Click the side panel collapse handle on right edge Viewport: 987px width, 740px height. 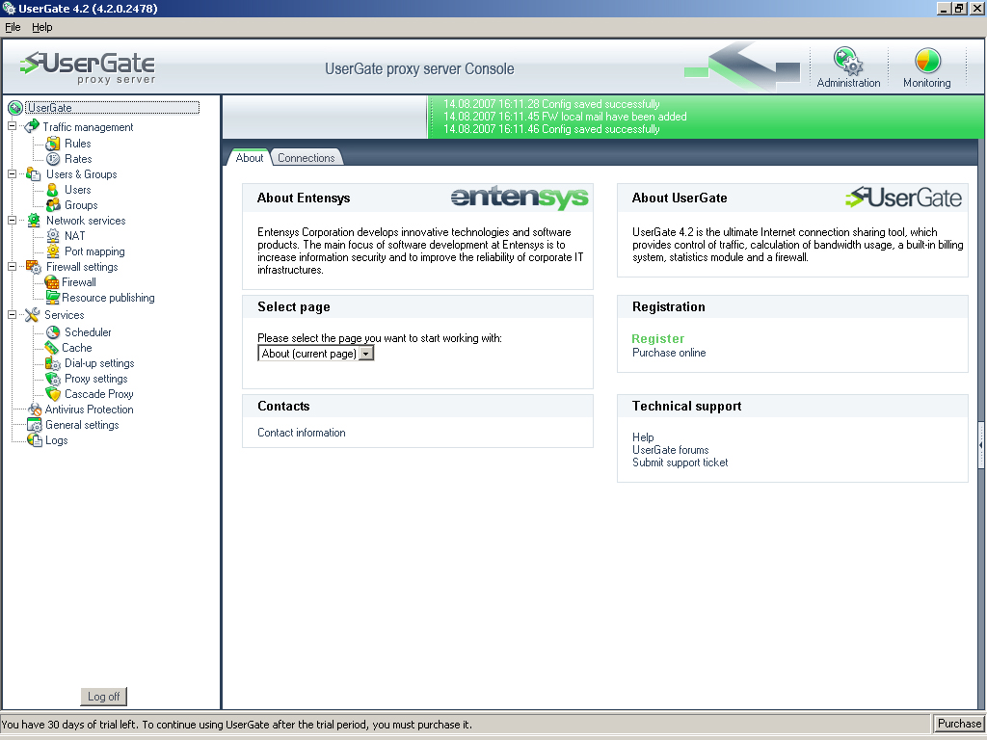point(980,445)
